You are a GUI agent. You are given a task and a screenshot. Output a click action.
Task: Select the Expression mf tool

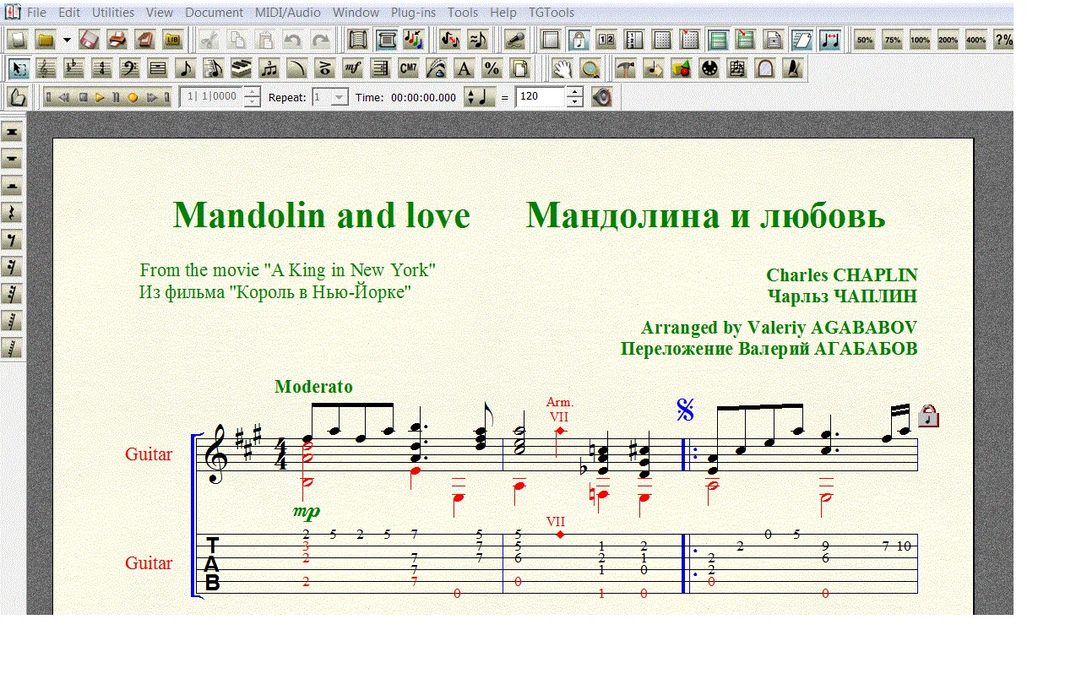(x=351, y=68)
